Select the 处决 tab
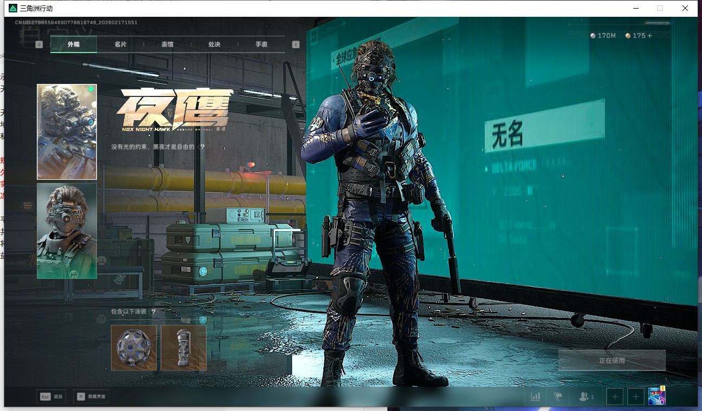Screen dimensions: 702x411 tap(214, 44)
